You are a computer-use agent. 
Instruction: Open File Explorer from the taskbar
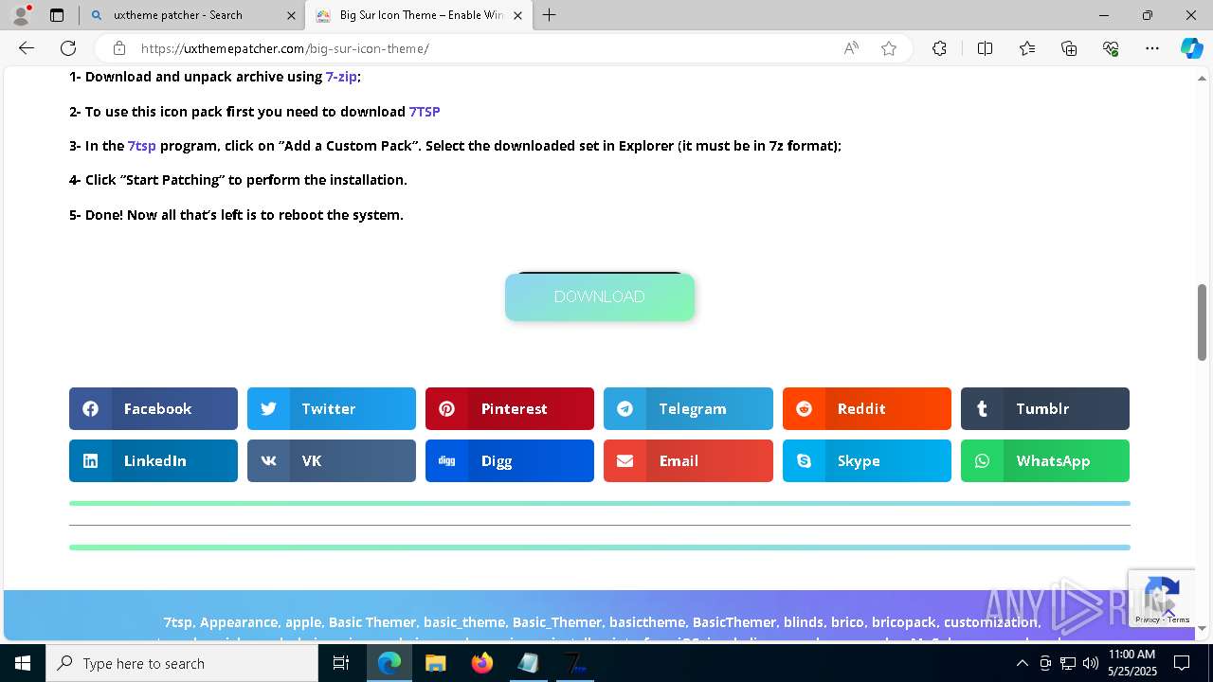pos(436,663)
